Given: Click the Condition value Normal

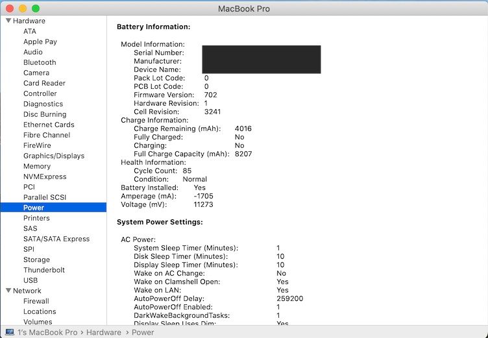Looking at the screenshot, I should click(195, 179).
